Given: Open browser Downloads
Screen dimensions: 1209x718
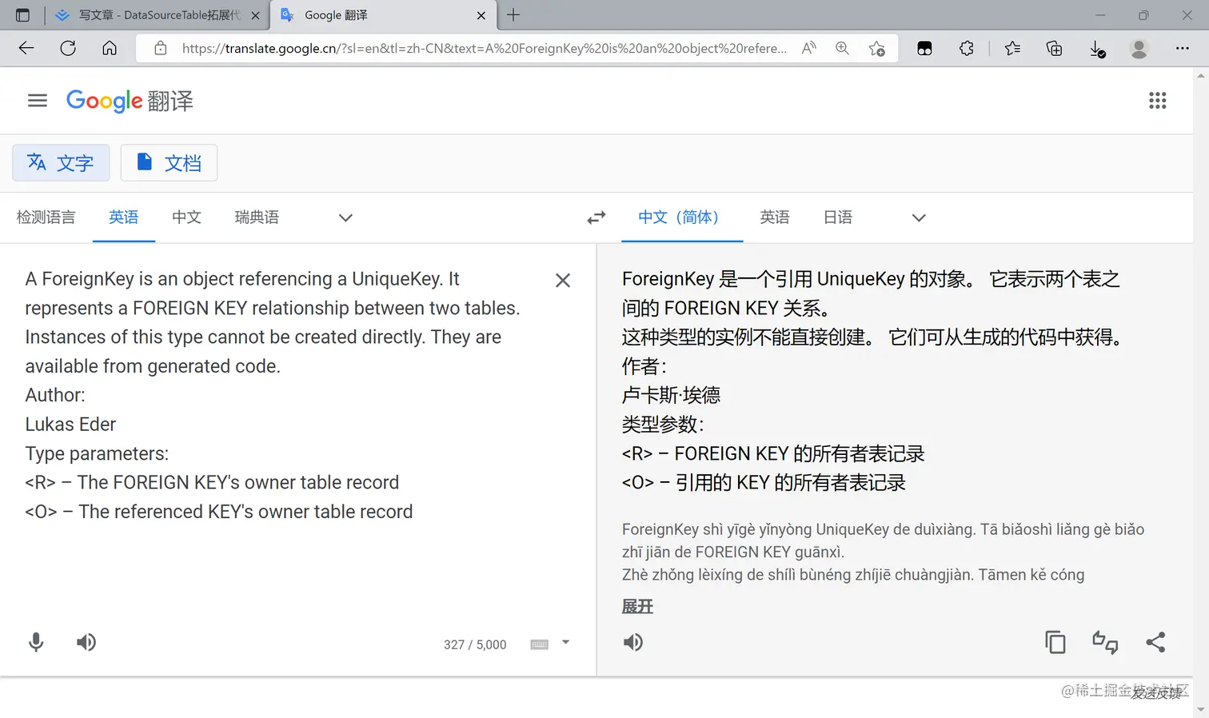Looking at the screenshot, I should 1097,49.
